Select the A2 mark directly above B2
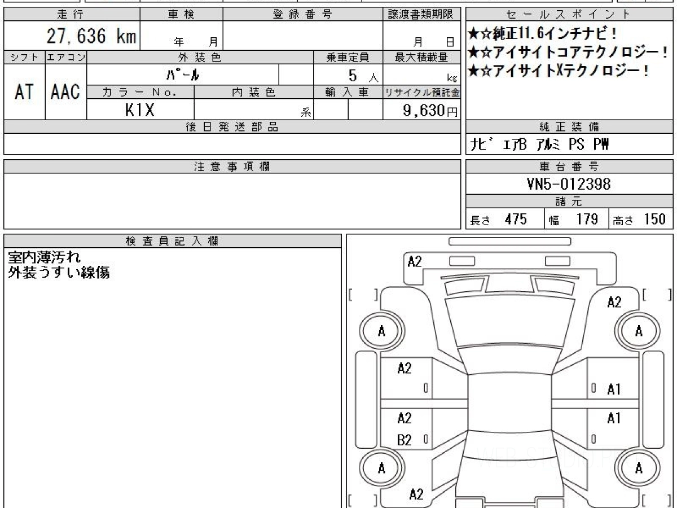677x508 pixels. pyautogui.click(x=405, y=418)
